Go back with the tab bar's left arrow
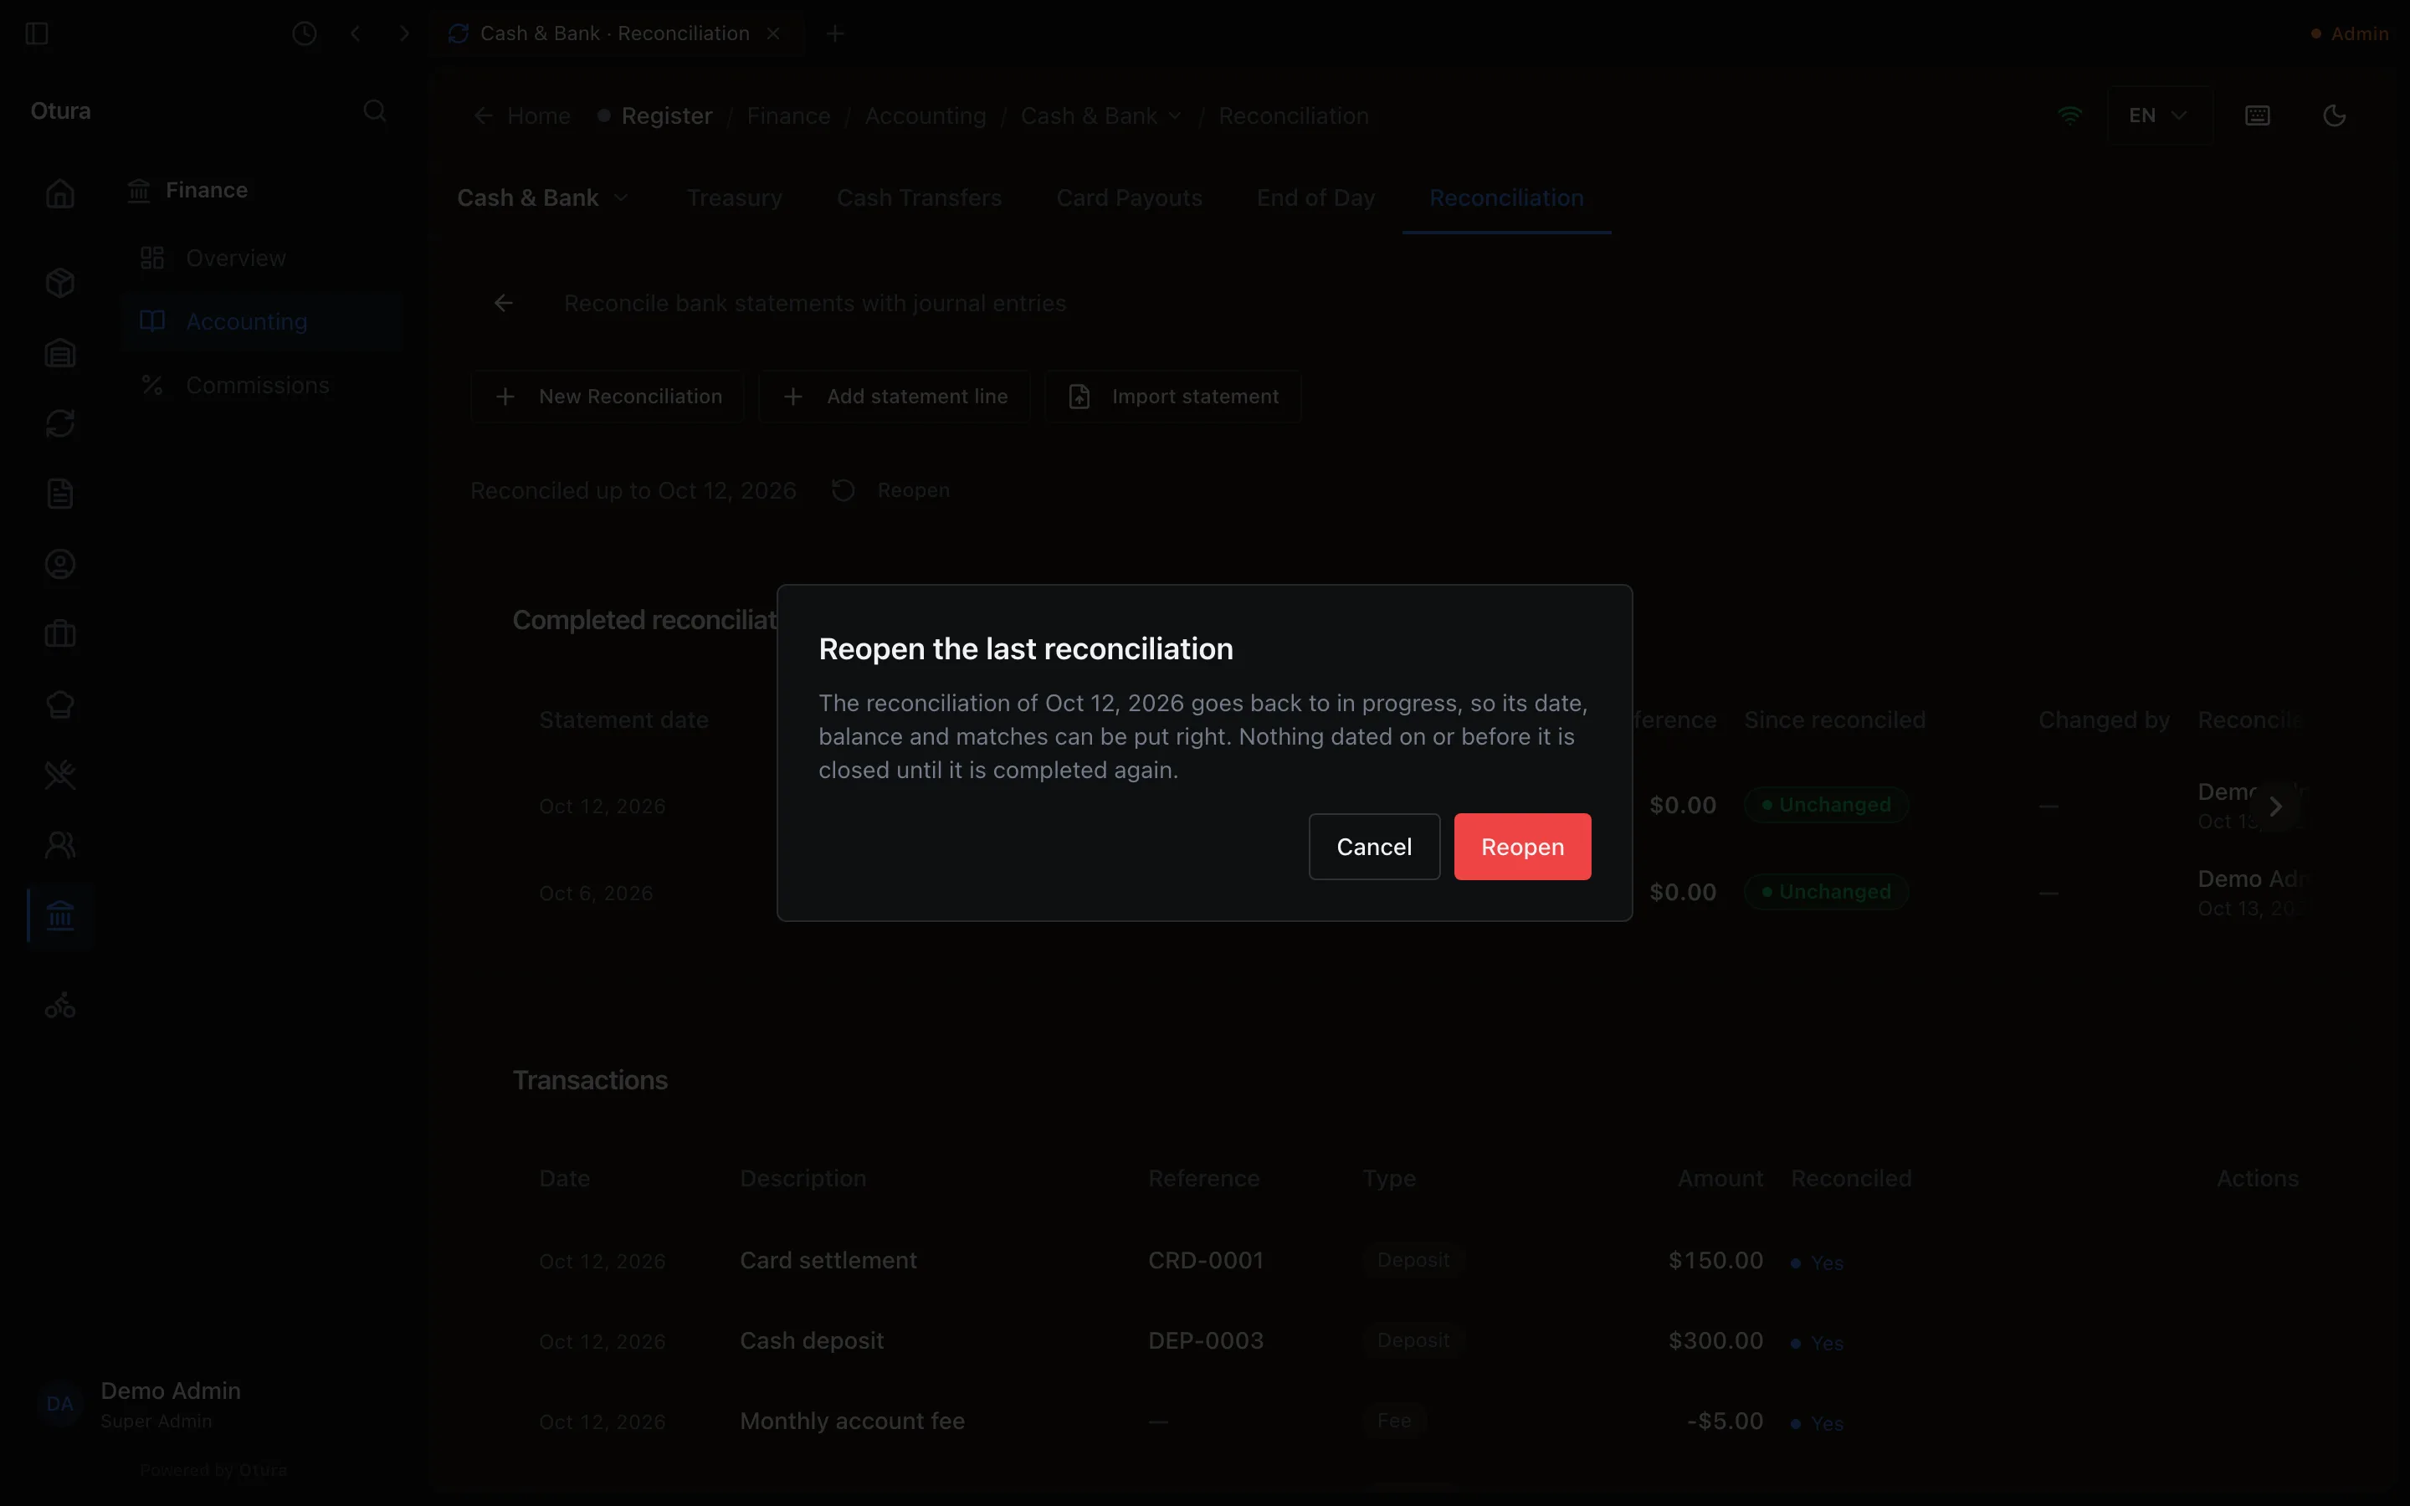This screenshot has height=1506, width=2410. 356,33
